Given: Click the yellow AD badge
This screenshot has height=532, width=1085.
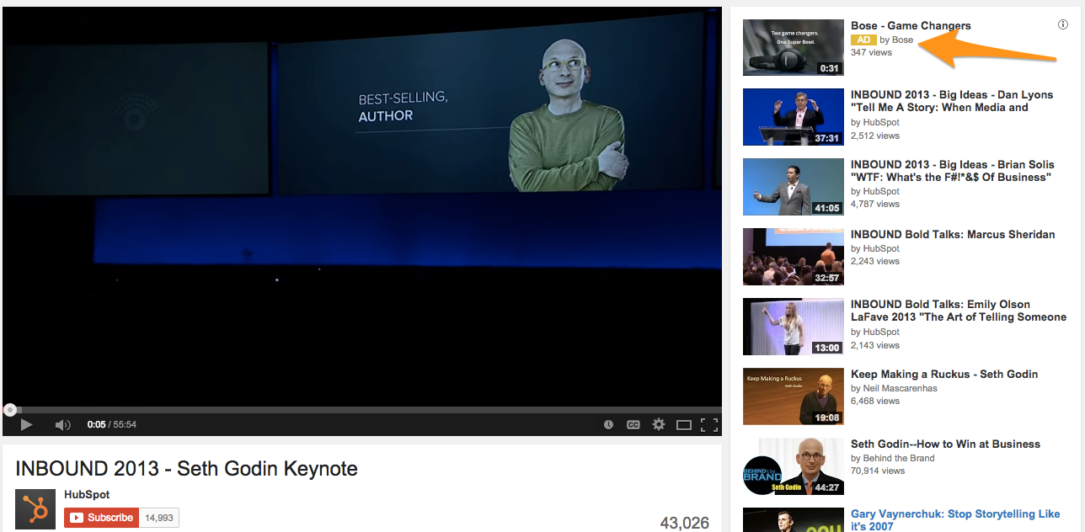Looking at the screenshot, I should click(x=863, y=40).
